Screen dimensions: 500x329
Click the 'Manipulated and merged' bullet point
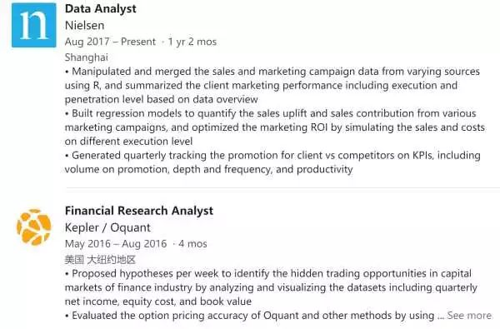[x=272, y=85]
